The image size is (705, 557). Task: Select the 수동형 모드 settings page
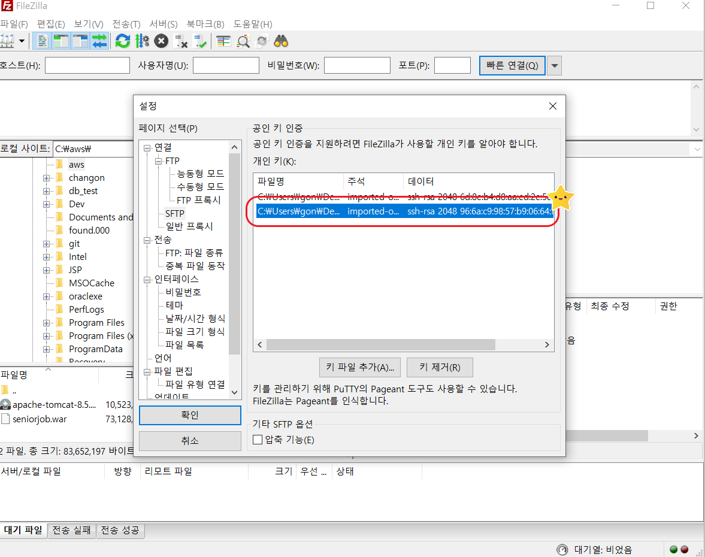click(200, 187)
